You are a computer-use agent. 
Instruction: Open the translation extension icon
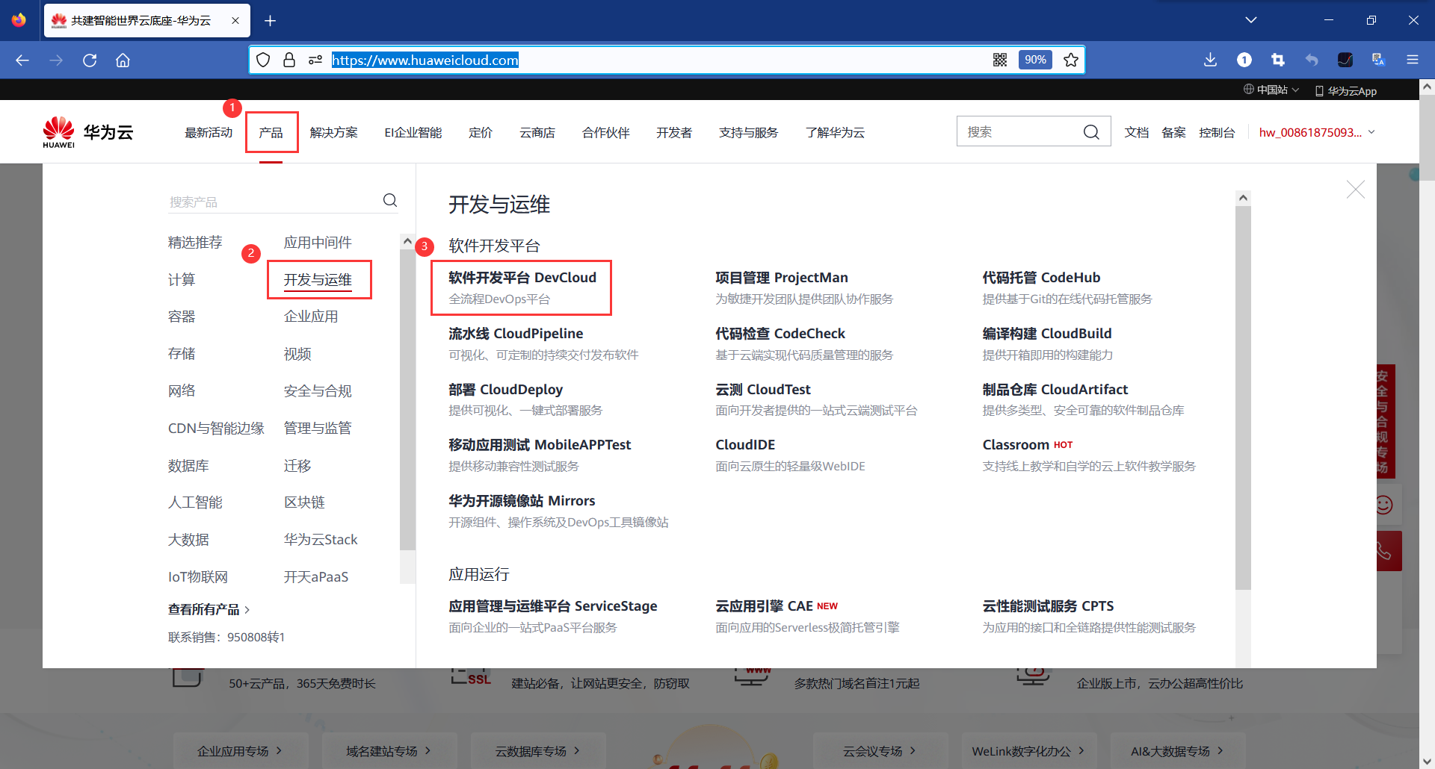pyautogui.click(x=1378, y=60)
